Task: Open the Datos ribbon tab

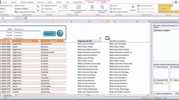Action: coord(50,2)
